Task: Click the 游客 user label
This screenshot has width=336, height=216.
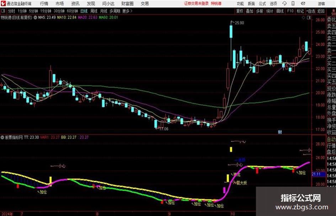Action: (x=321, y=4)
